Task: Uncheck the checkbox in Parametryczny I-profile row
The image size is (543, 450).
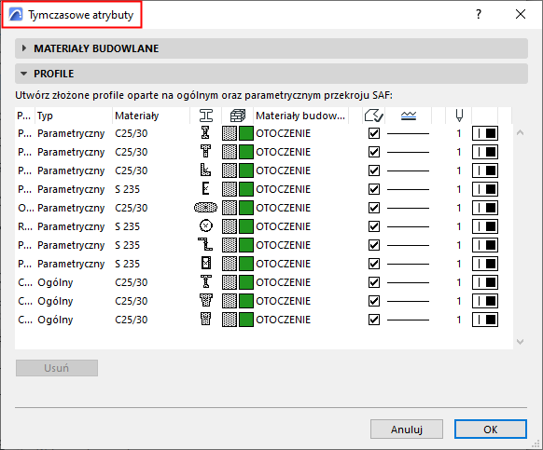Action: click(374, 133)
